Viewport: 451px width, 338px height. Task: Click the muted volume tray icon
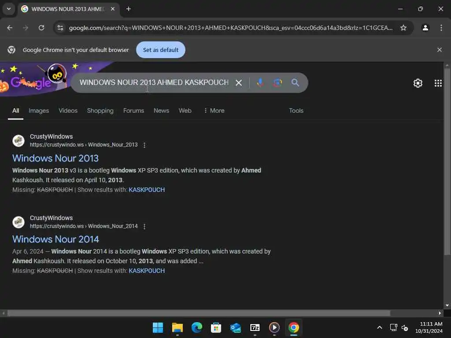[404, 327]
